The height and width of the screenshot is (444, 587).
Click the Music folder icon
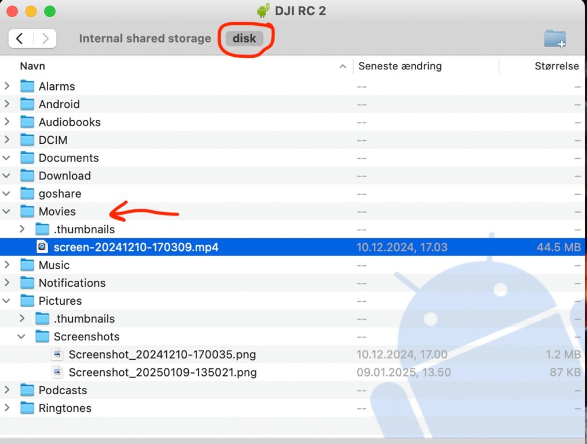(x=27, y=265)
